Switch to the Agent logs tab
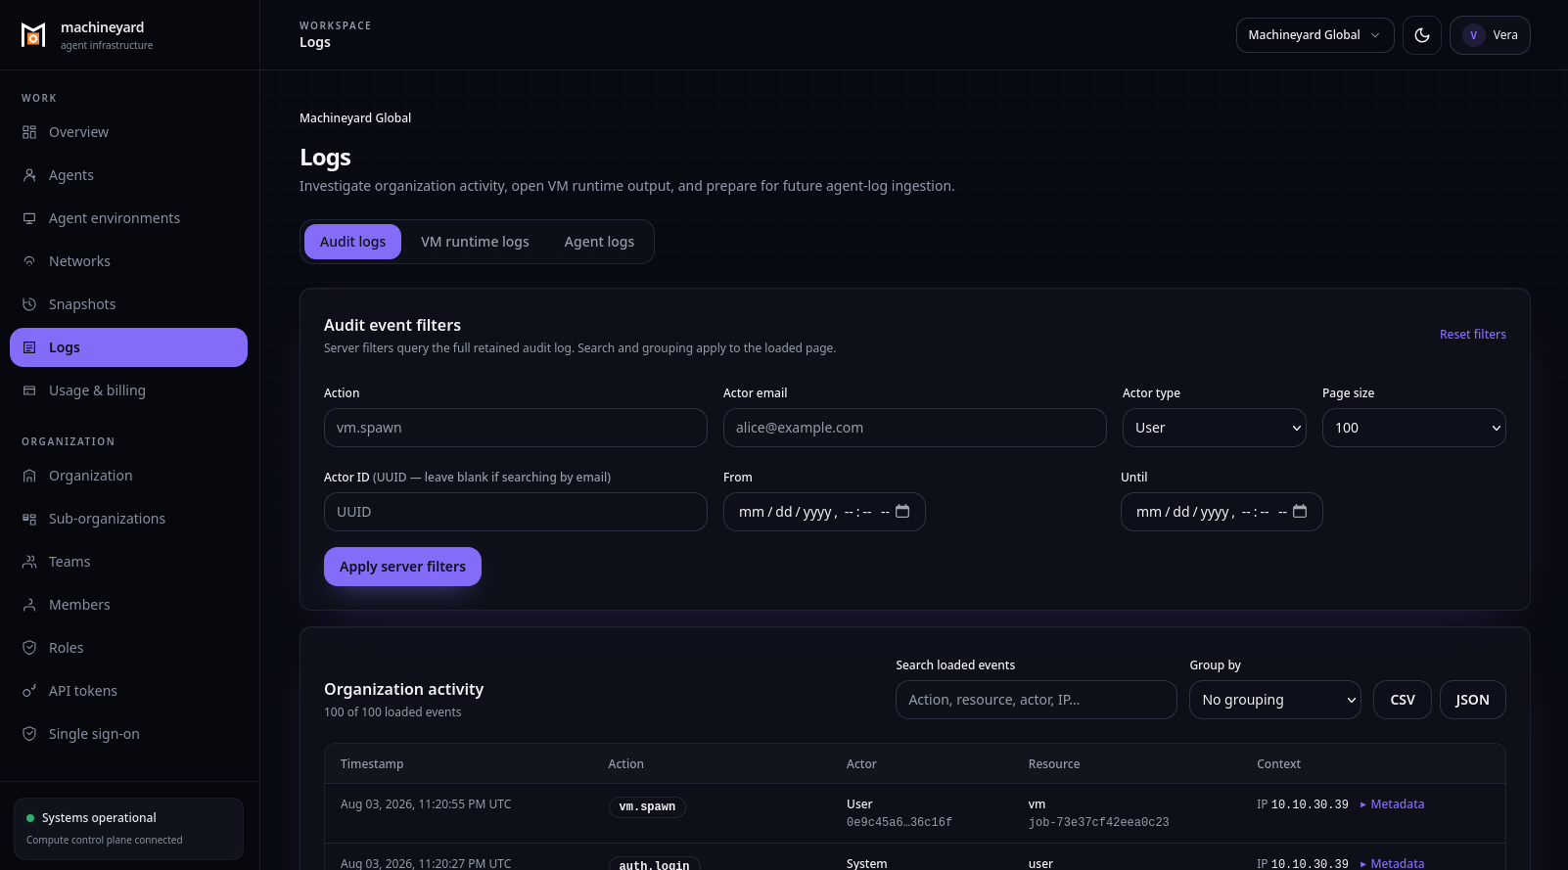 [599, 242]
